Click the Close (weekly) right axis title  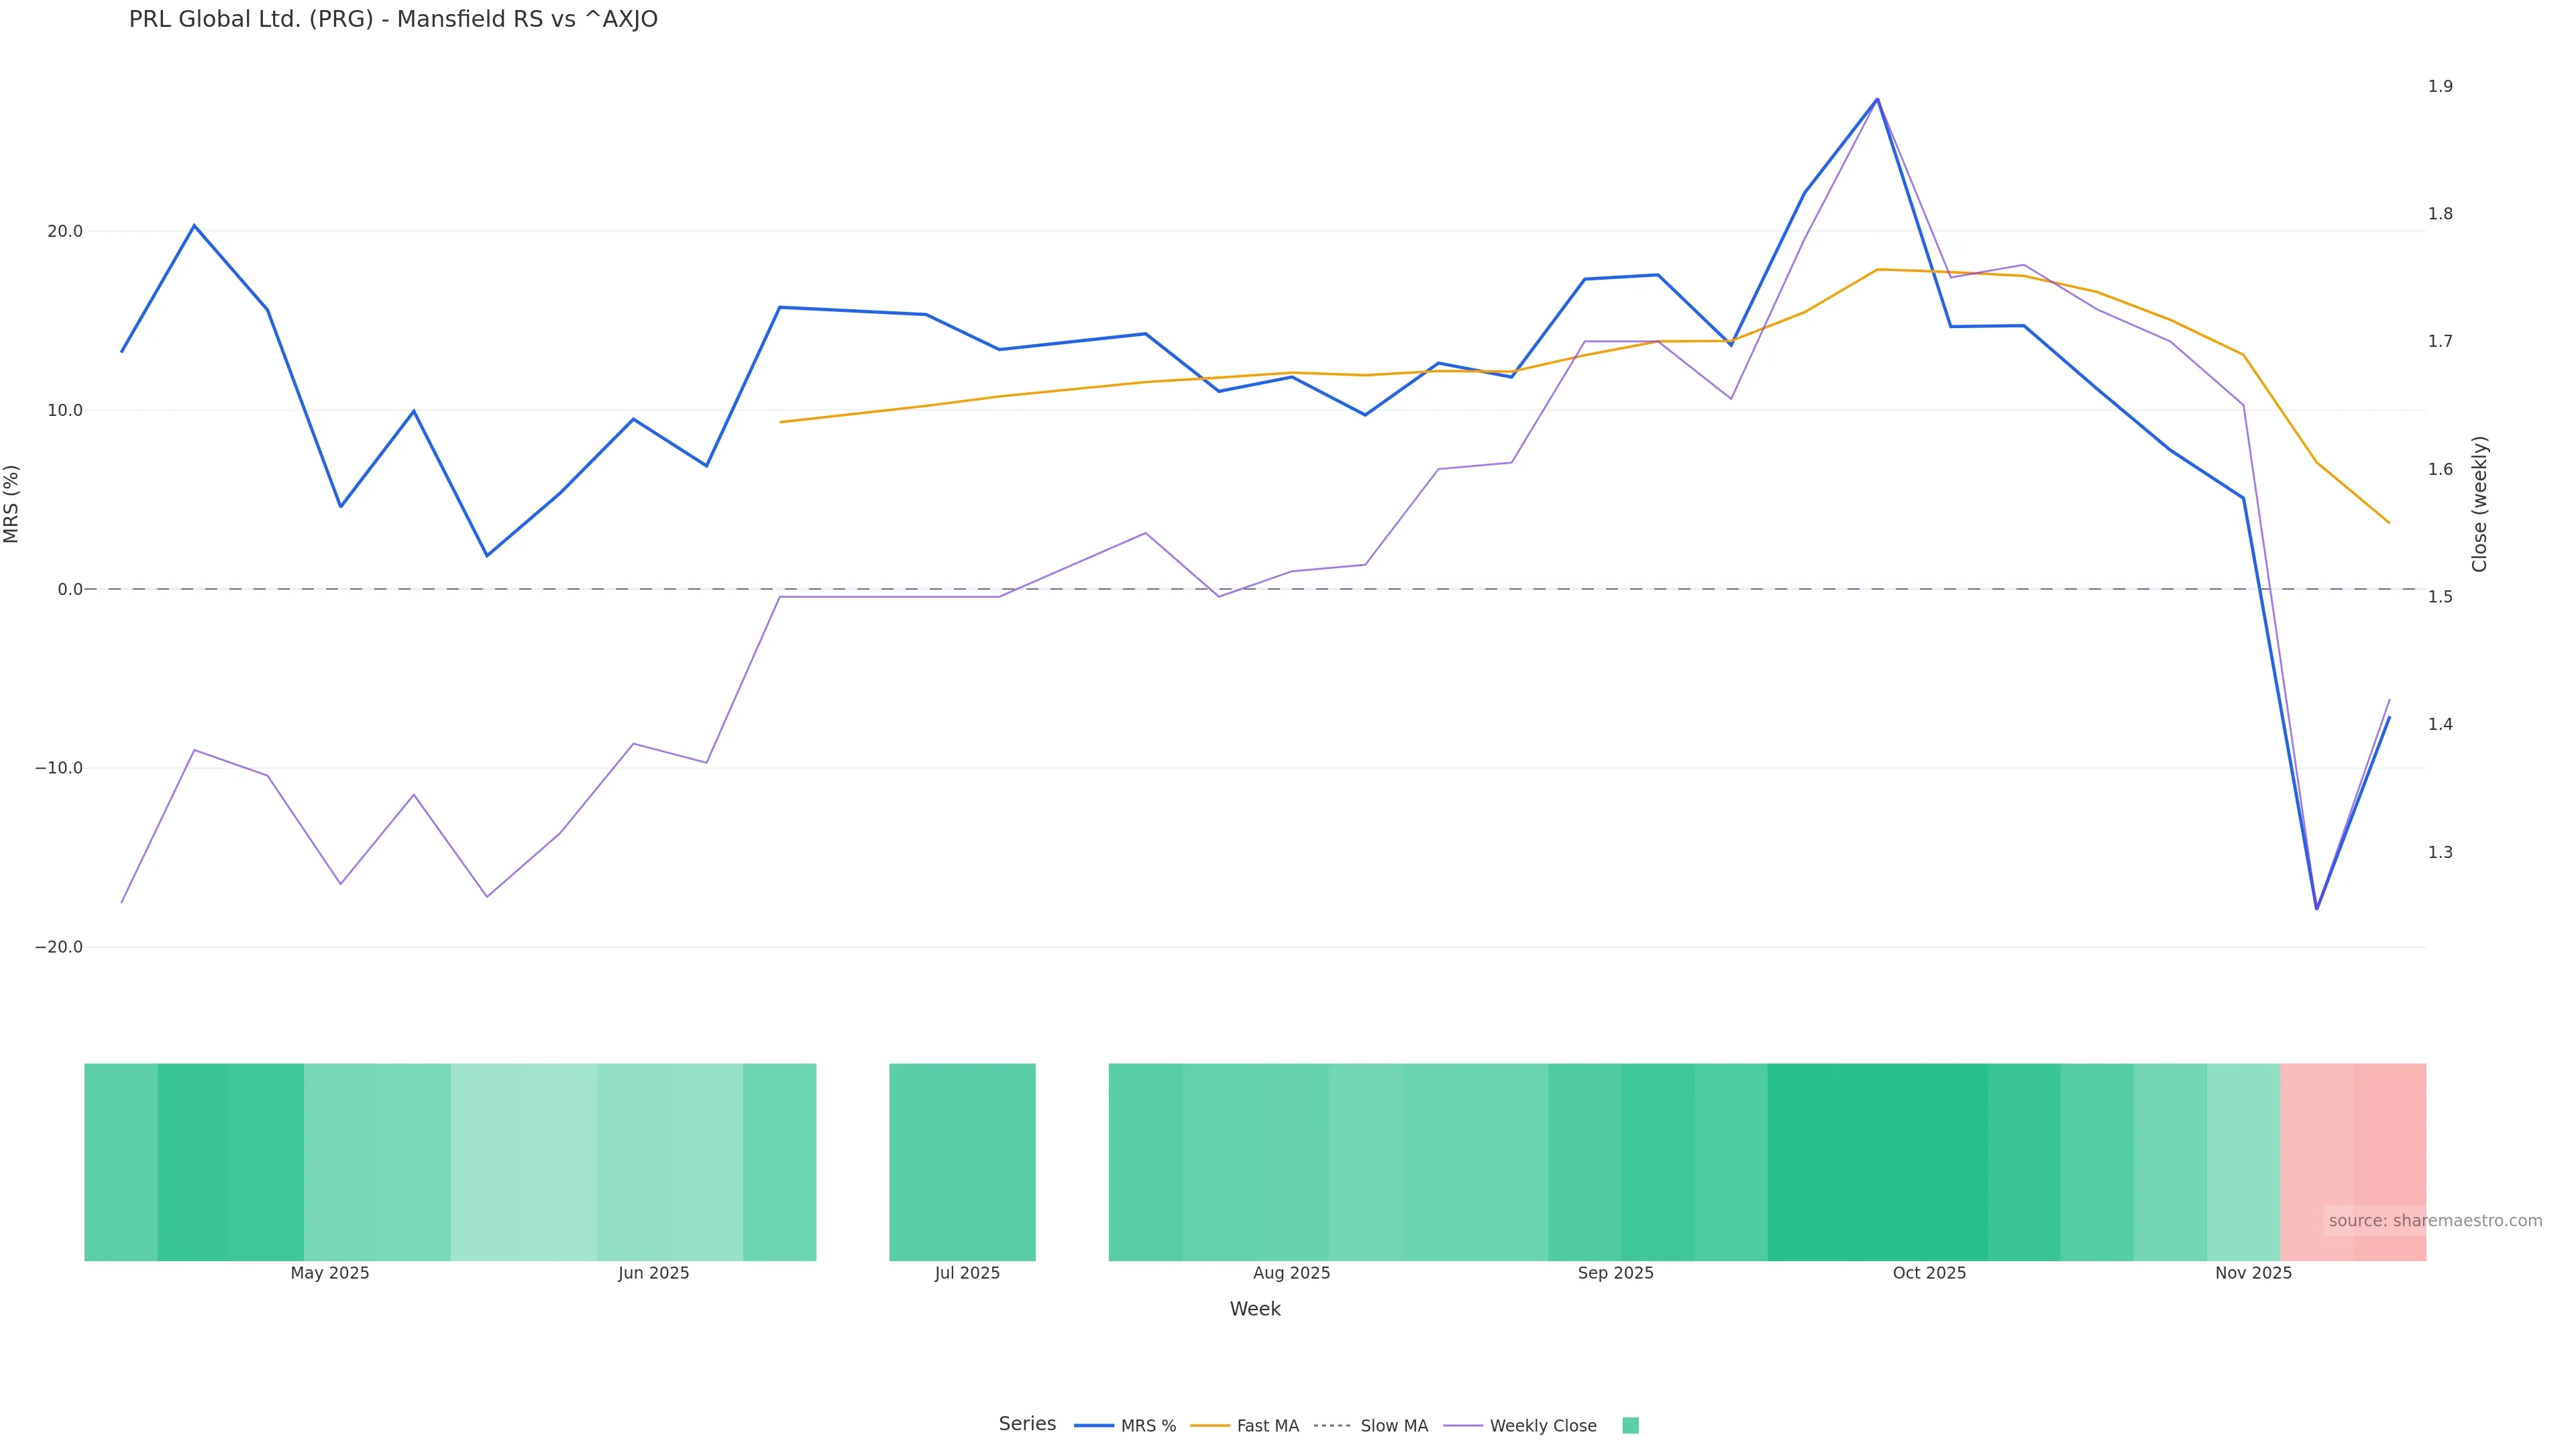[x=2479, y=504]
